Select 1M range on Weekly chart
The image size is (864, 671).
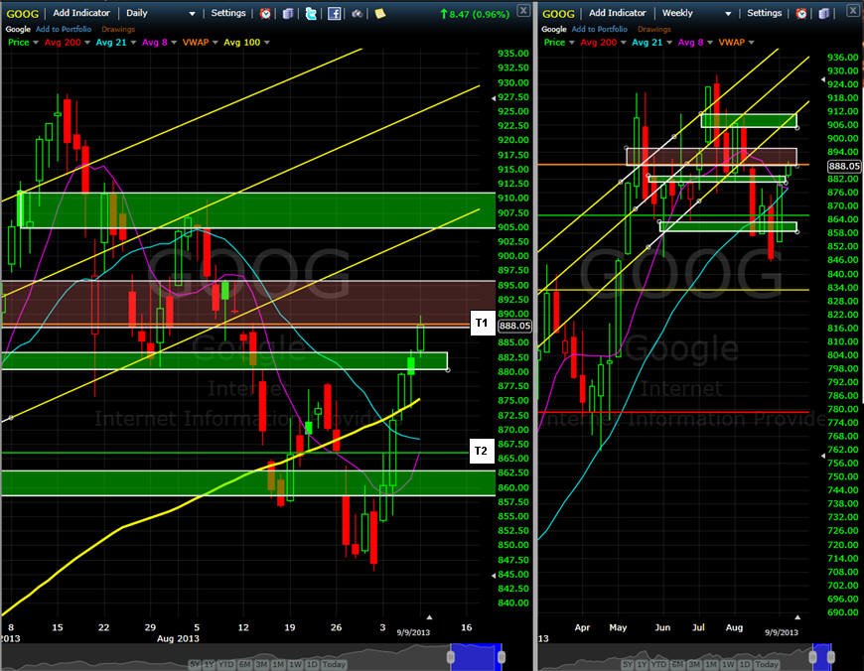coord(711,664)
